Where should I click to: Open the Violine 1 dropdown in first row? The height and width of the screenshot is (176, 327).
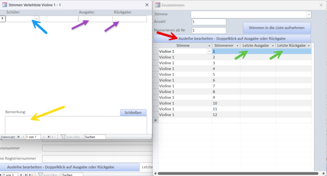pos(209,51)
